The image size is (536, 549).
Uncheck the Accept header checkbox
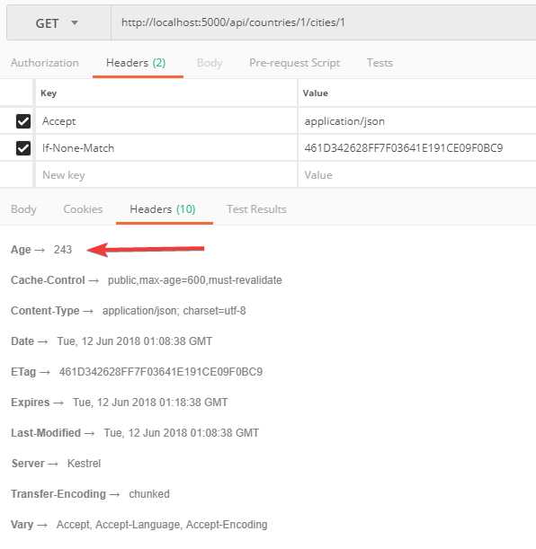click(x=23, y=121)
